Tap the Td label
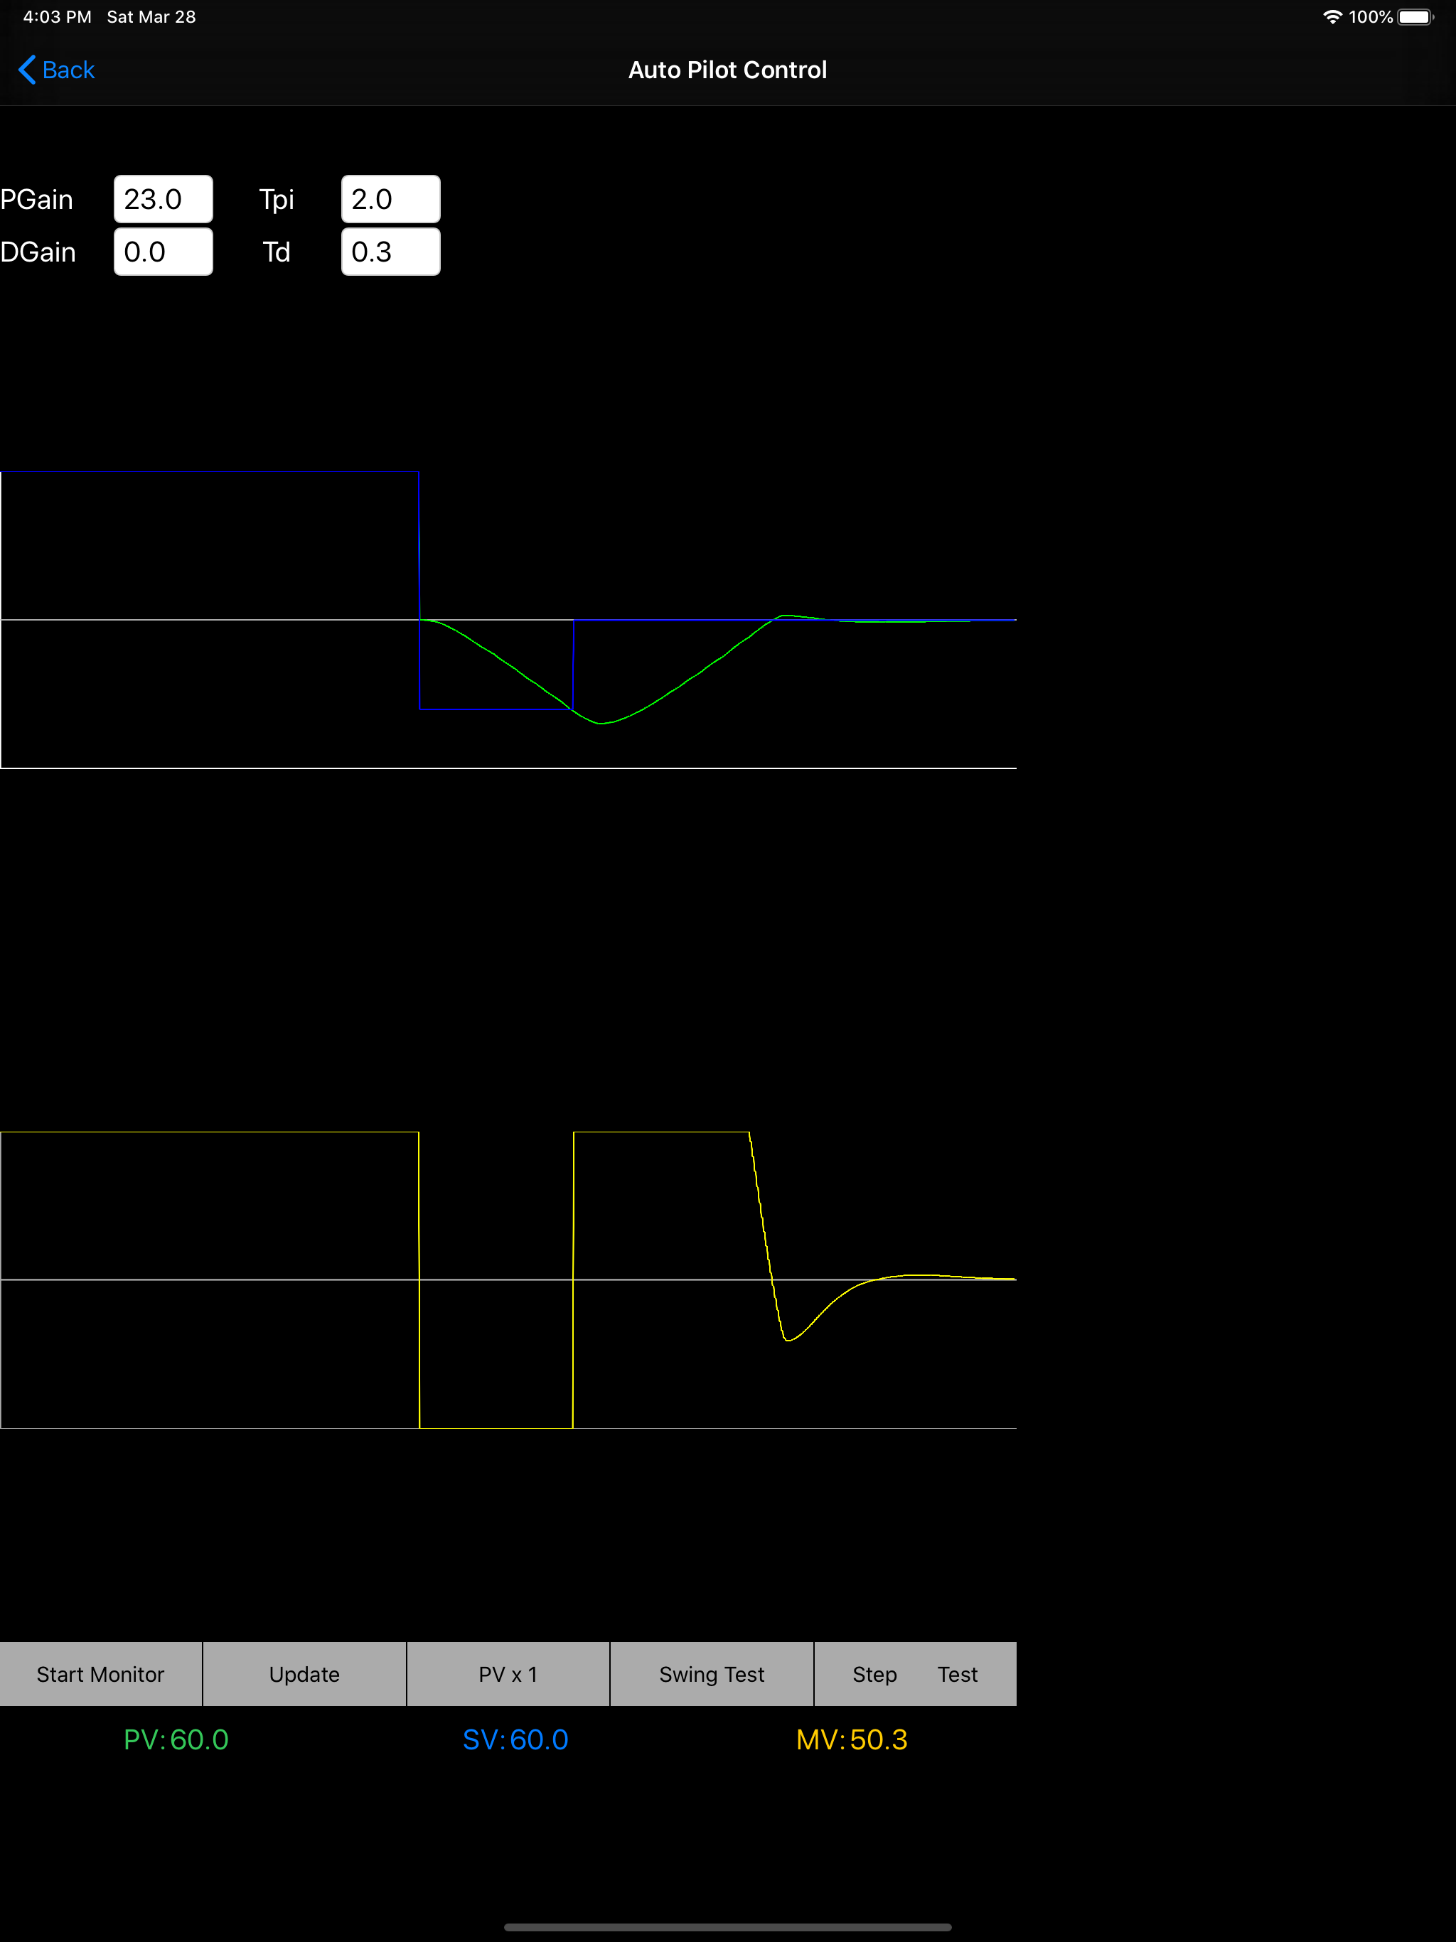 pyautogui.click(x=277, y=253)
